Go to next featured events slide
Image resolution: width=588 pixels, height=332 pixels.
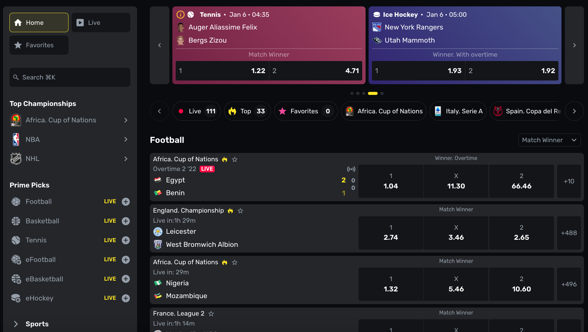pyautogui.click(x=574, y=45)
